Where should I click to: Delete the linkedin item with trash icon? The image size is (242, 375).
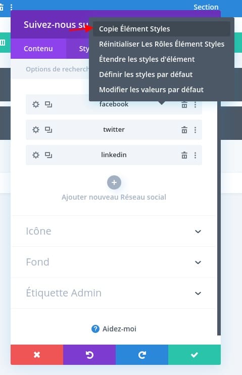[x=184, y=155]
